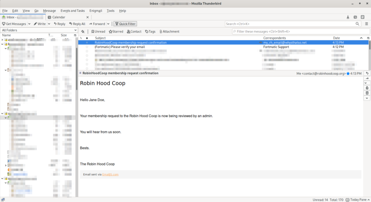Open the Help menu
The height and width of the screenshot is (202, 371).
pyautogui.click(x=122, y=10)
